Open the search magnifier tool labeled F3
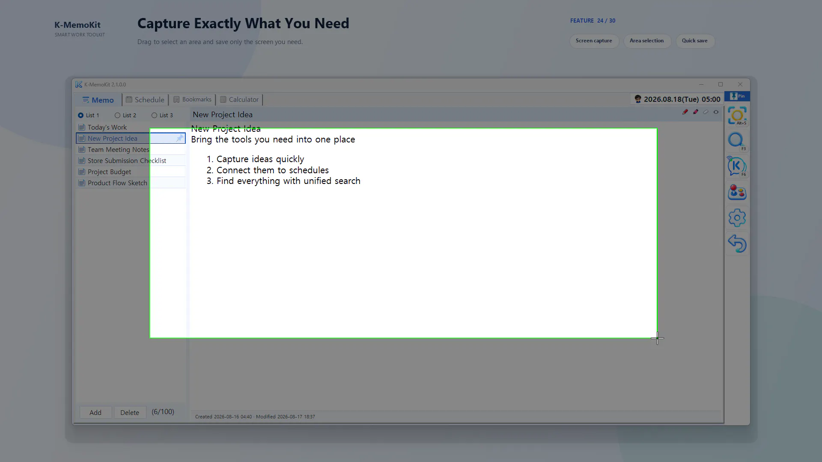Screen dimensions: 822x462 737,141
